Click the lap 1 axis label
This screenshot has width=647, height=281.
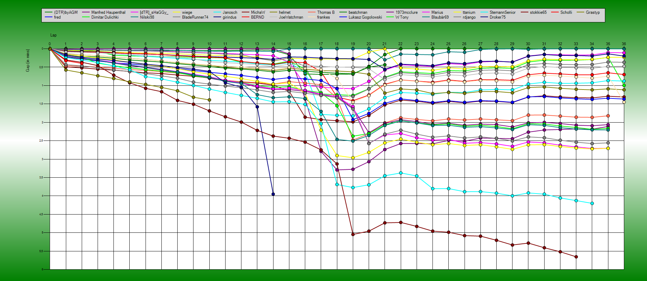[x=66, y=44]
